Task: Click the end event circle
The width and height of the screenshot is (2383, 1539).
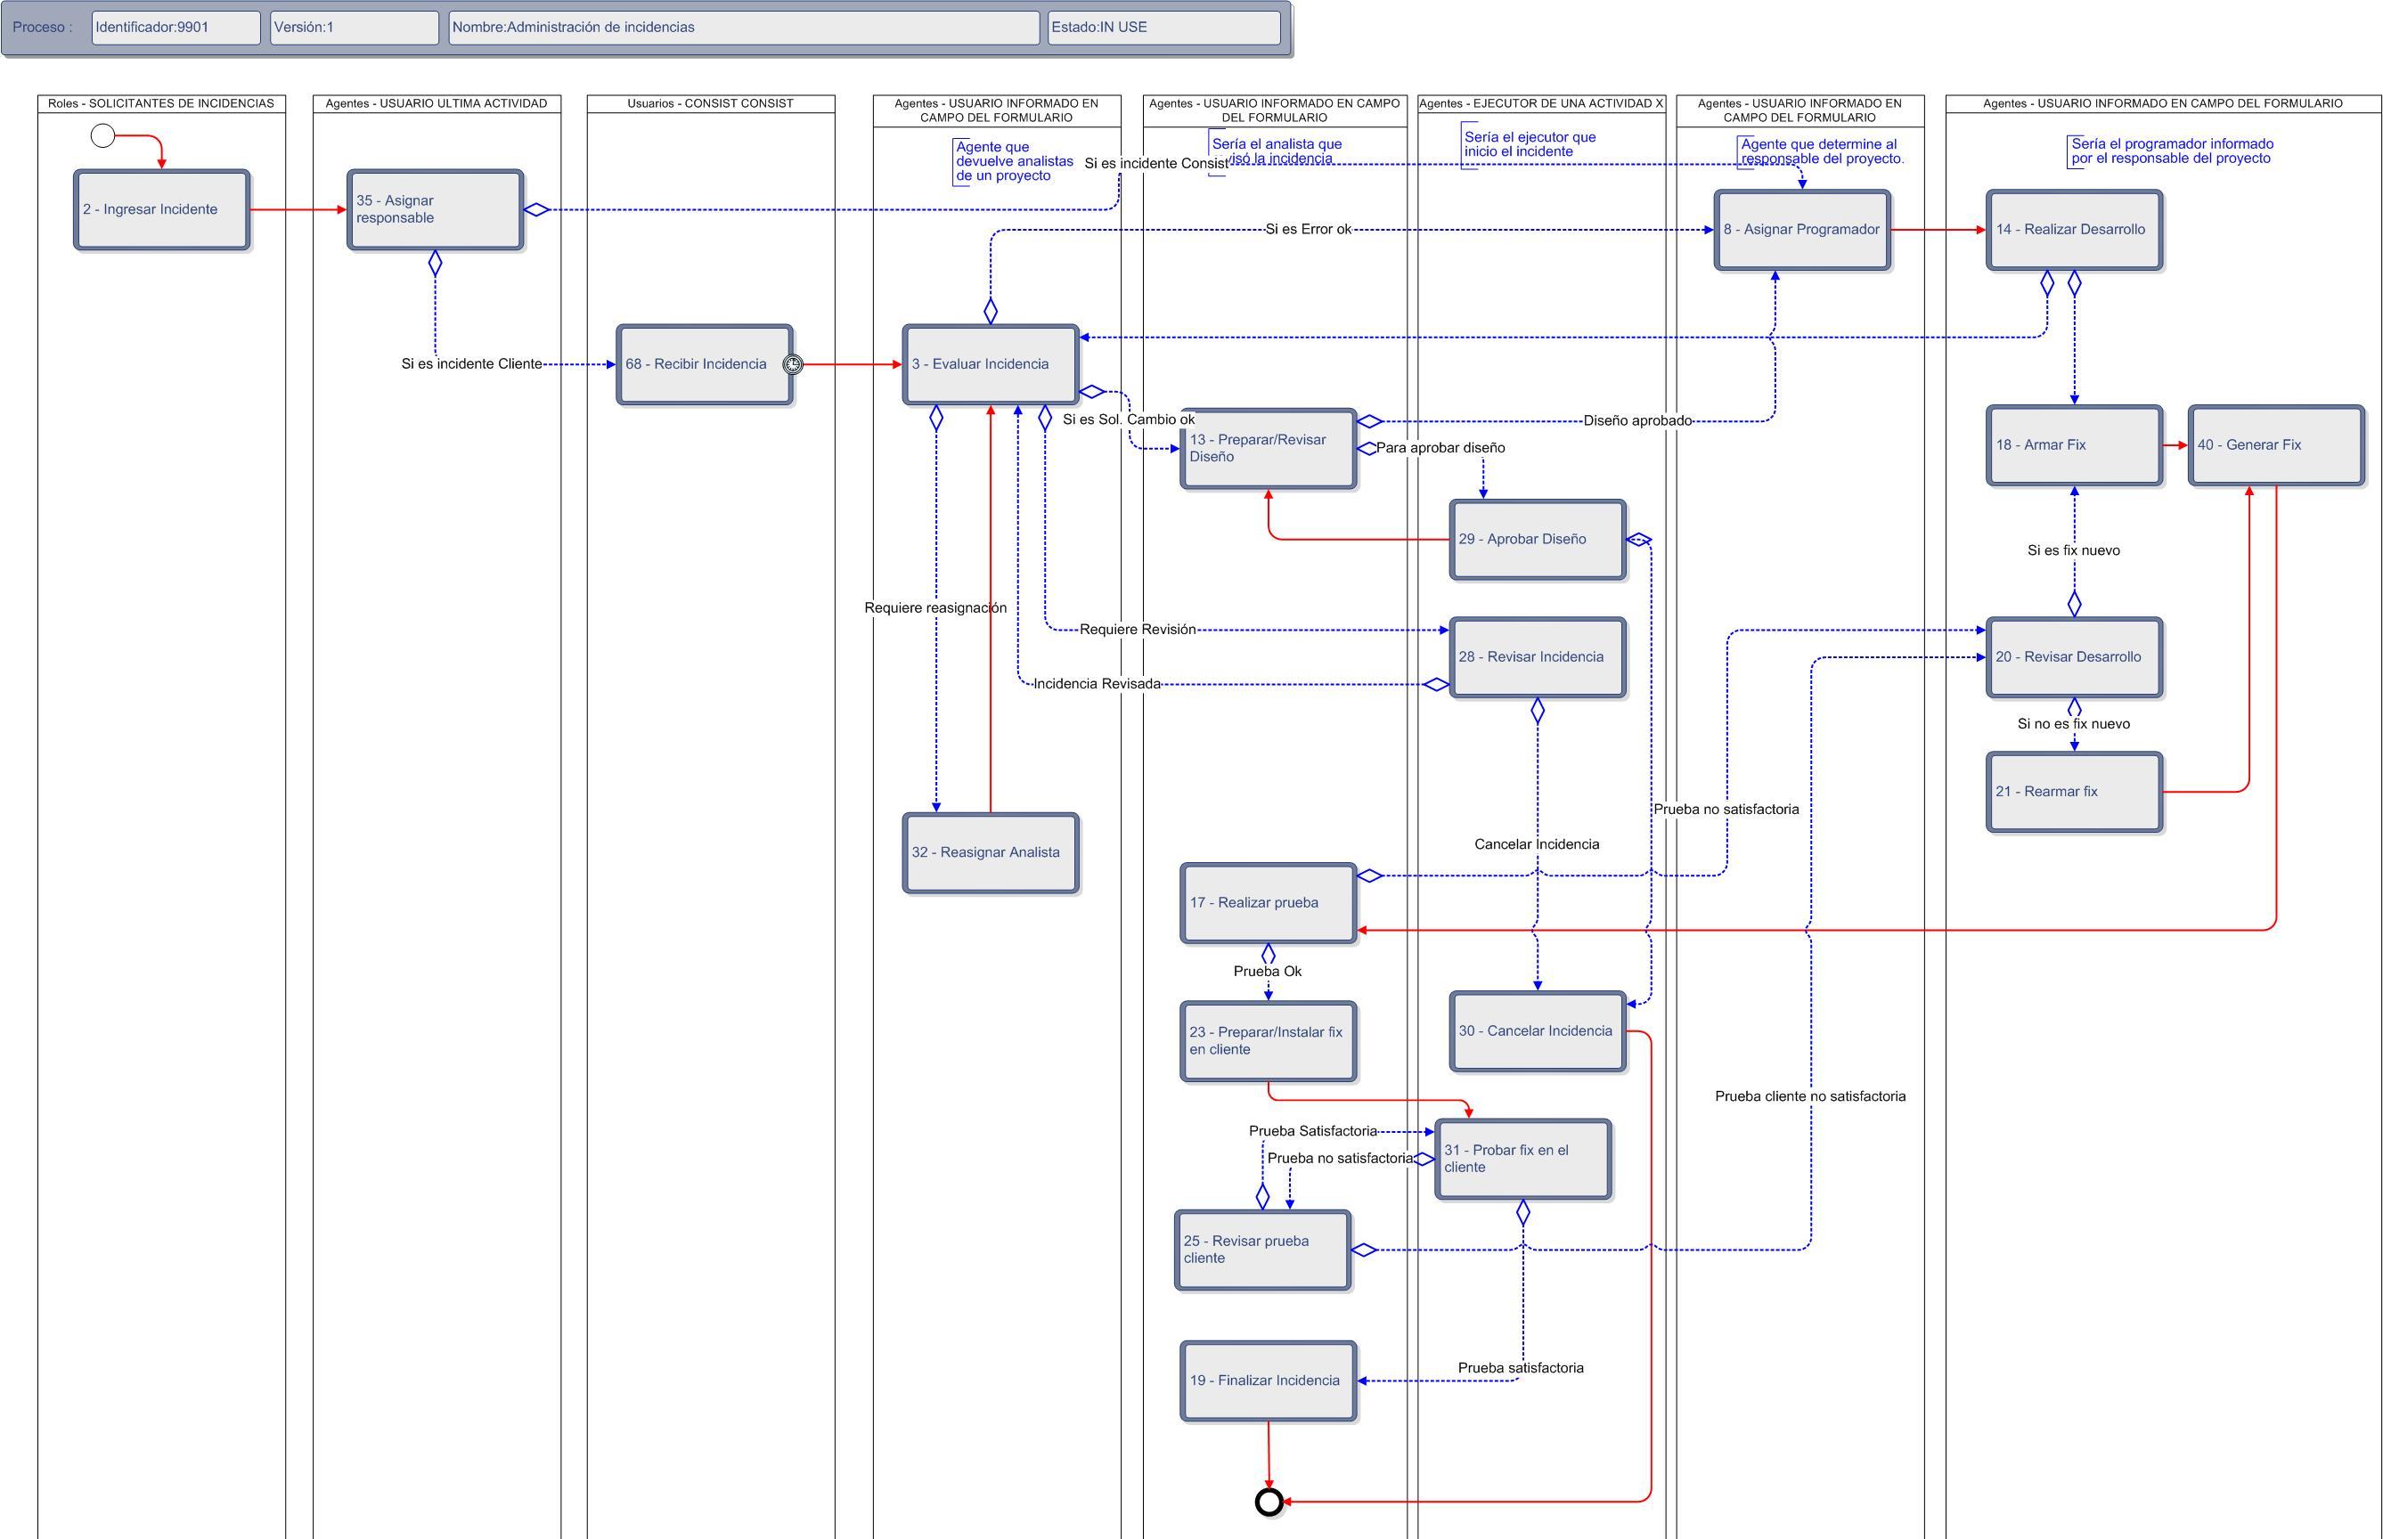Action: pyautogui.click(x=1269, y=1501)
